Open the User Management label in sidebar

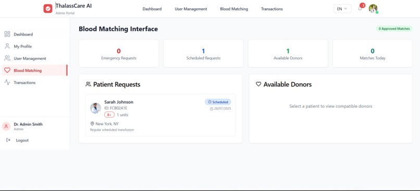coord(30,58)
